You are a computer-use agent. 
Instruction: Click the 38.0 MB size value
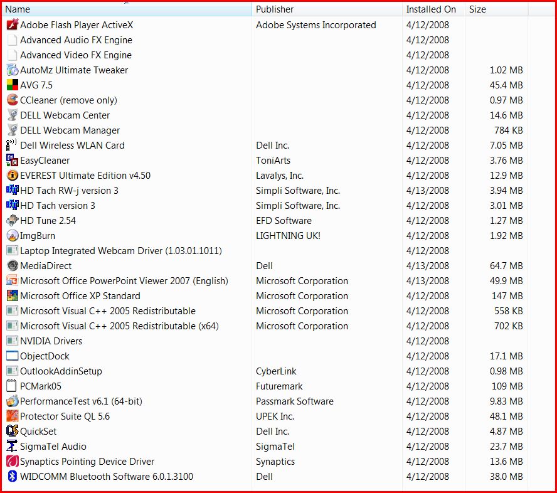[506, 476]
